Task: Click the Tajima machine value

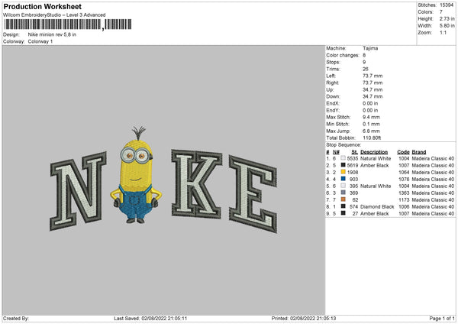Action: [371, 48]
